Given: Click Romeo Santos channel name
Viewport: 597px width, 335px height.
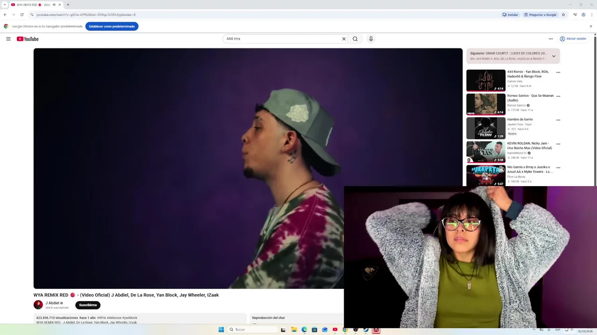Looking at the screenshot, I should (x=516, y=106).
